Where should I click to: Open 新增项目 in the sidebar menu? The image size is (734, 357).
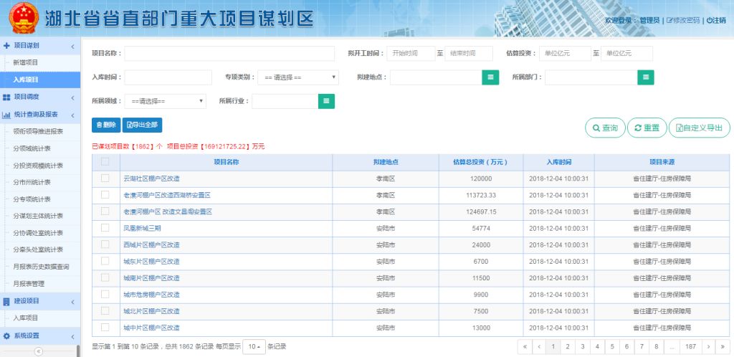pyautogui.click(x=26, y=62)
